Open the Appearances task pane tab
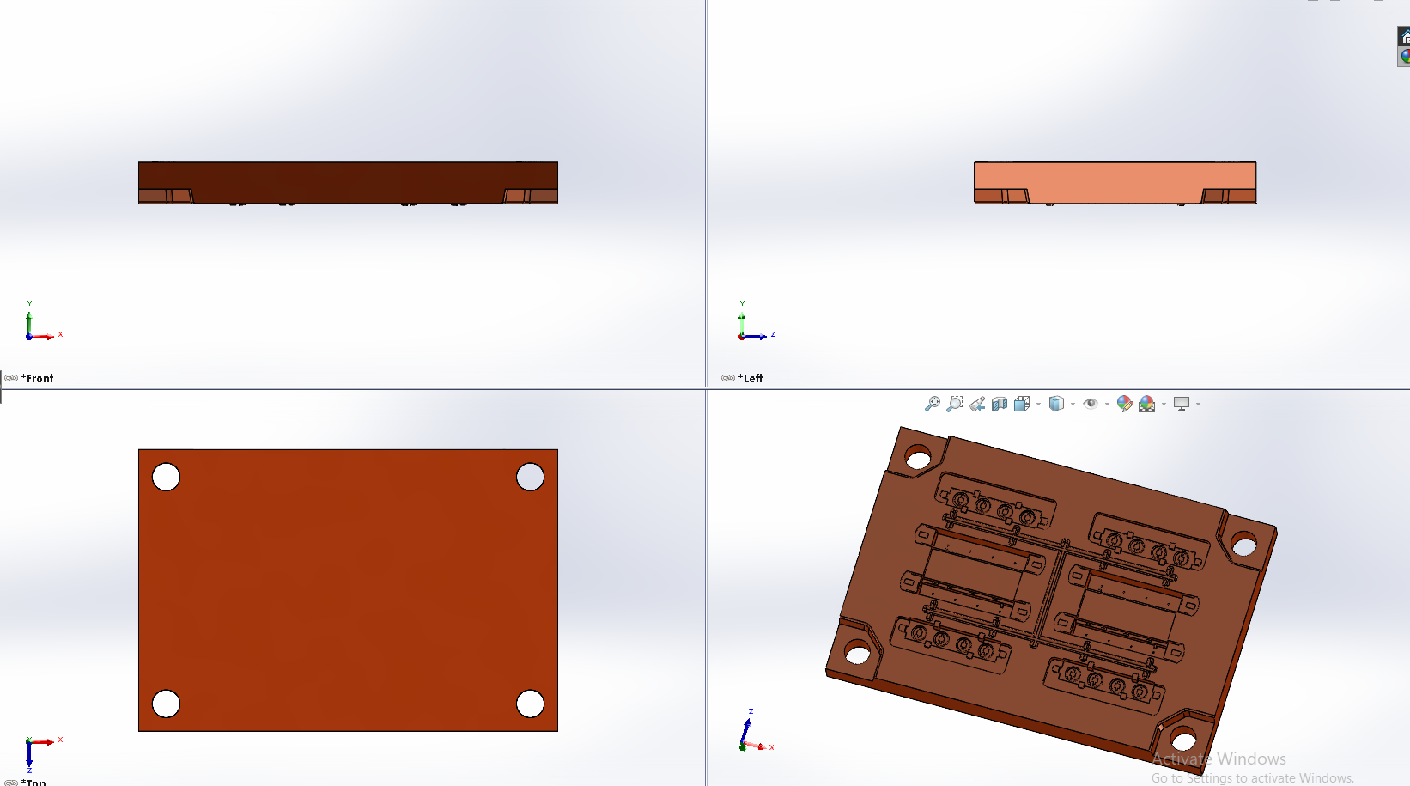1410x786 pixels. (1405, 57)
